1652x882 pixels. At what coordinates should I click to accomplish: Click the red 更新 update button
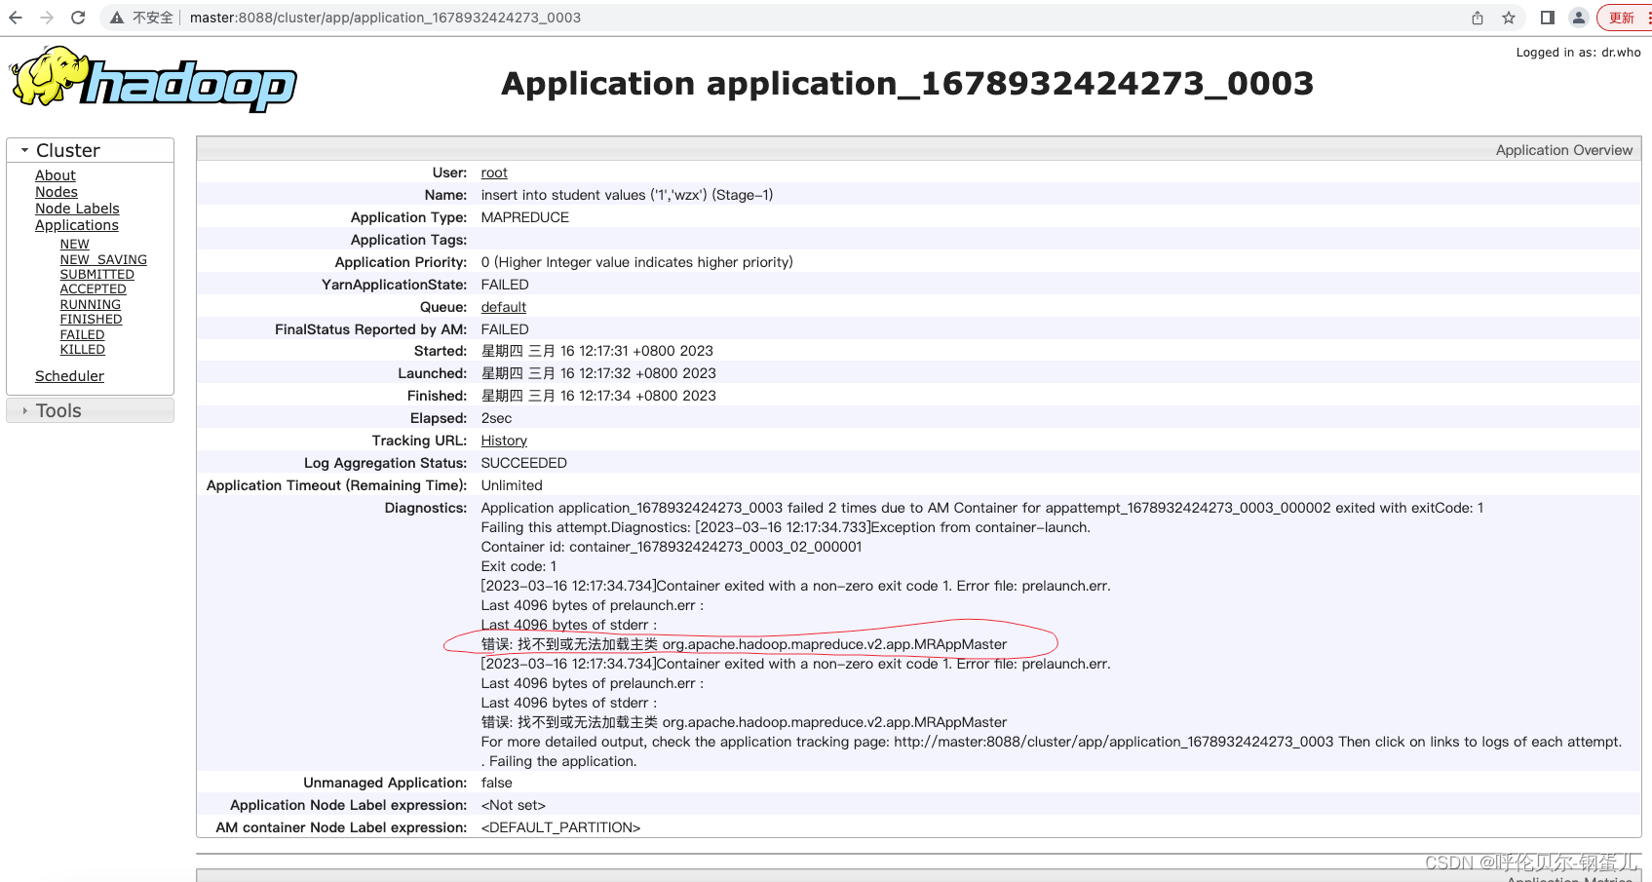(x=1622, y=17)
